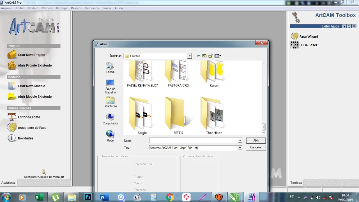
Task: Open Google Chrome from the taskbar
Action: [170, 198]
